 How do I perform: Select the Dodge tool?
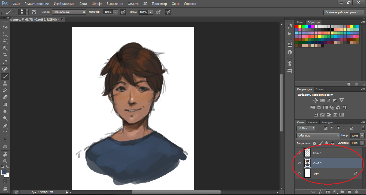coord(5,118)
